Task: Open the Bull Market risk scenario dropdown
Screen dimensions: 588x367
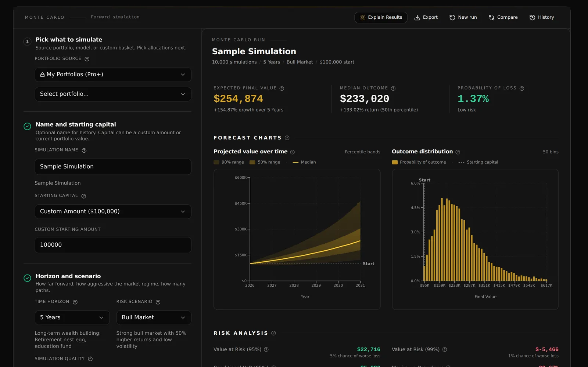Action: (x=154, y=317)
